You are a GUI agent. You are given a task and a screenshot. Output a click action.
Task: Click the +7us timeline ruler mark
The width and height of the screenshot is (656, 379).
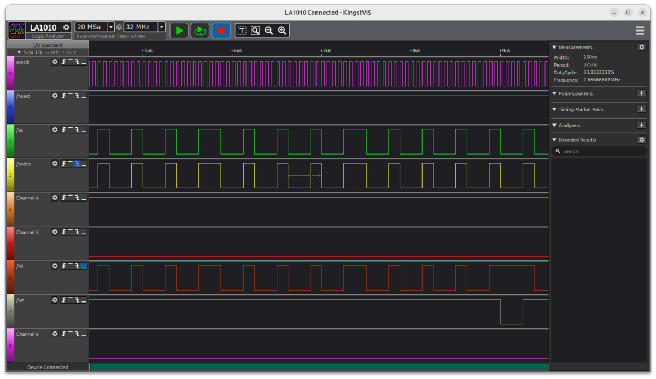tap(325, 51)
